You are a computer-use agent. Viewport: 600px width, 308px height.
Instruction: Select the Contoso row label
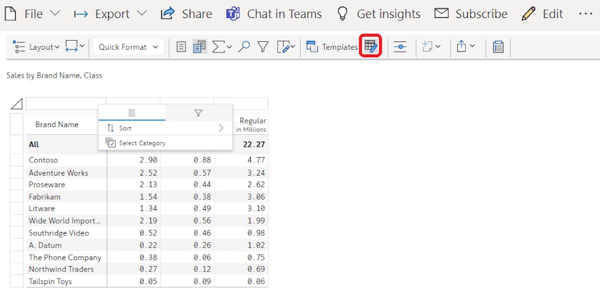(x=43, y=160)
